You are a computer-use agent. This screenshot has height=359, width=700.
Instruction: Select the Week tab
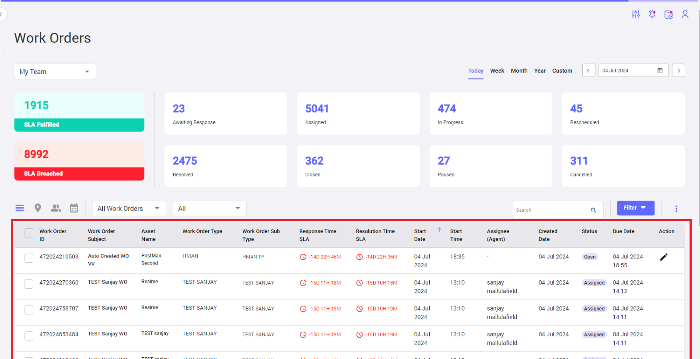497,71
